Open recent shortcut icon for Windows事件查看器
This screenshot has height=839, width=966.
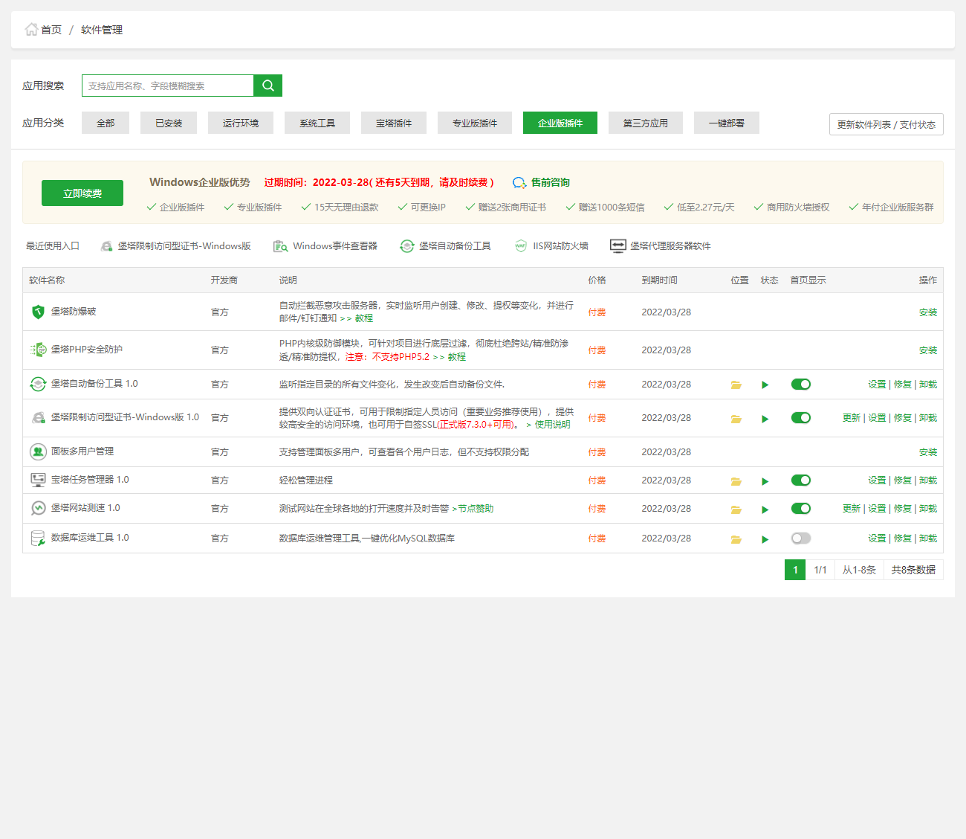coord(280,246)
